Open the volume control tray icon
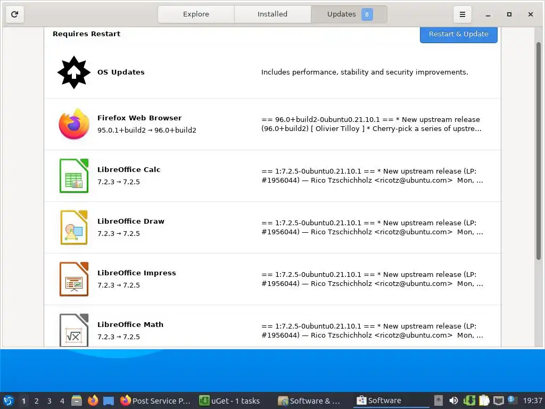The height and width of the screenshot is (409, 545). pos(453,400)
